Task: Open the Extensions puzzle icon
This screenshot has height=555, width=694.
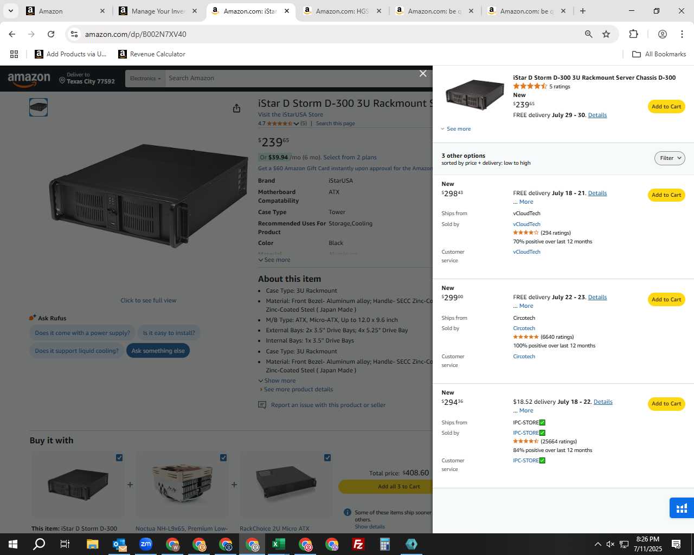Action: (x=633, y=34)
